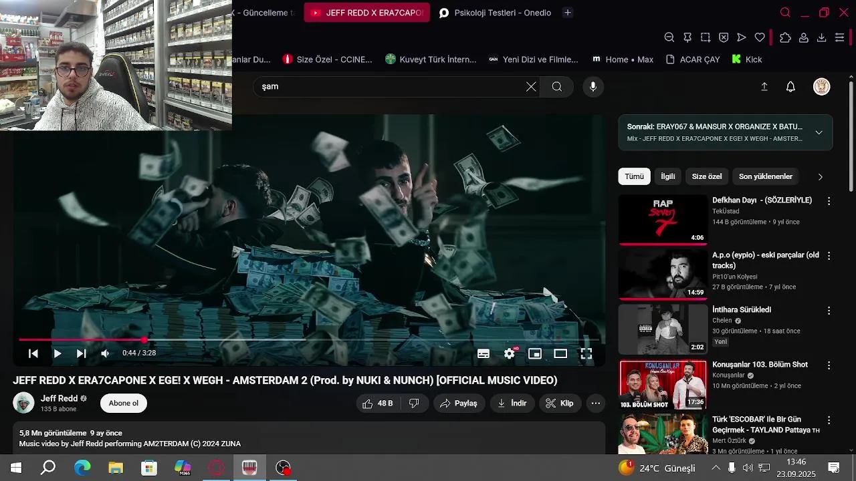Open Microsoft Edge from taskbar

click(x=82, y=468)
